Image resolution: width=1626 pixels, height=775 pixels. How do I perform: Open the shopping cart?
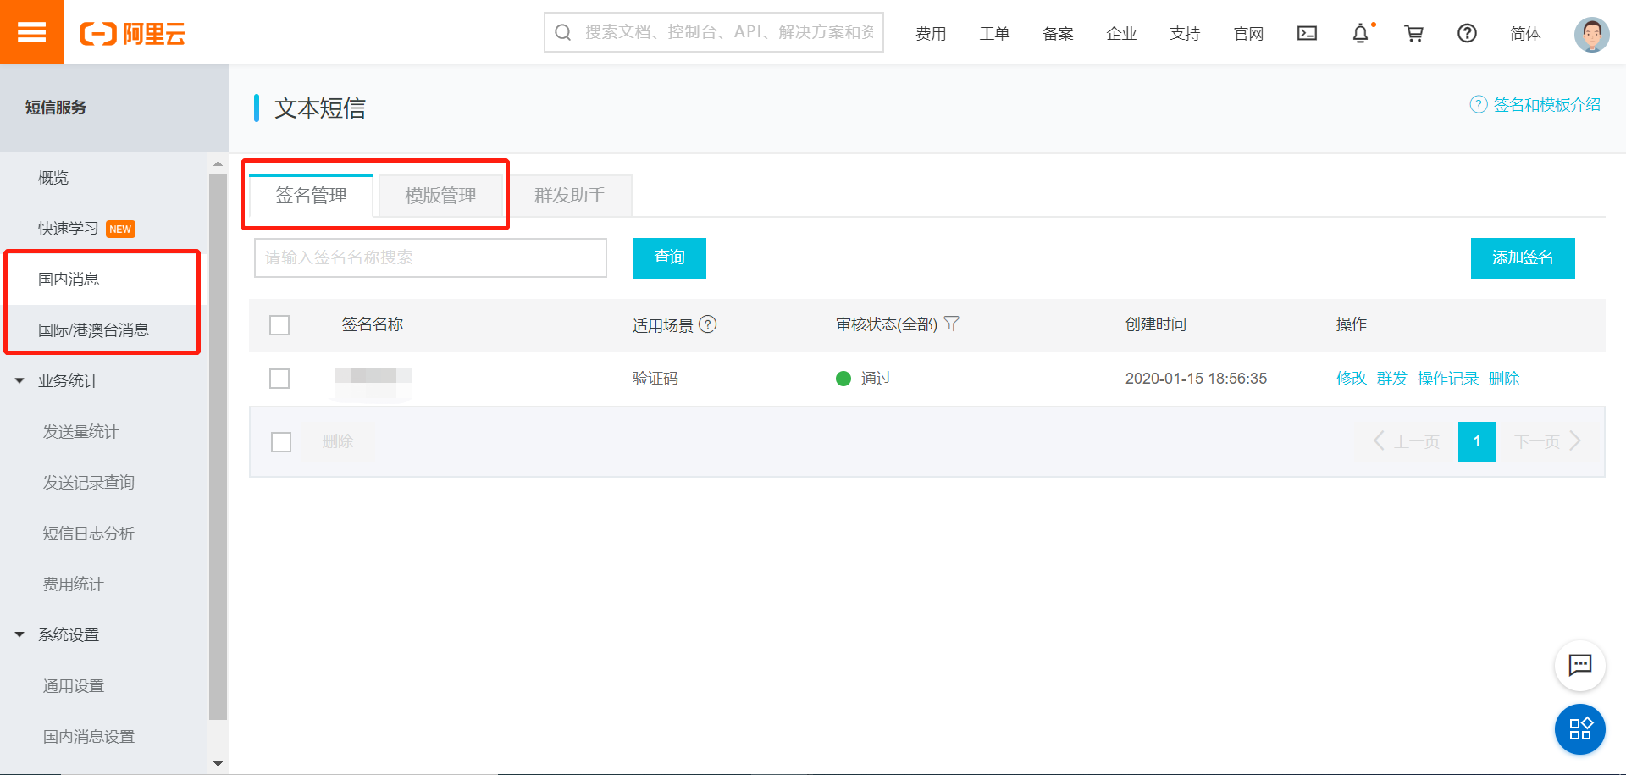point(1413,34)
